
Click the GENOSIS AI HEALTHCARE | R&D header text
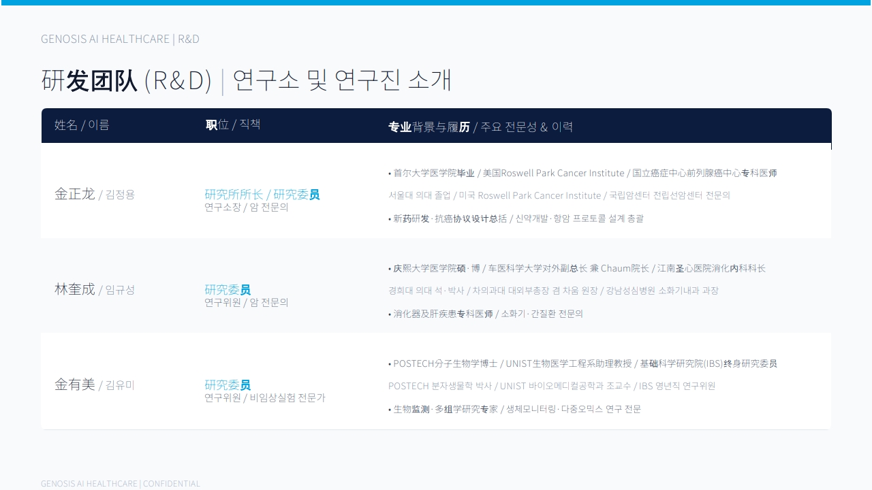coord(120,39)
